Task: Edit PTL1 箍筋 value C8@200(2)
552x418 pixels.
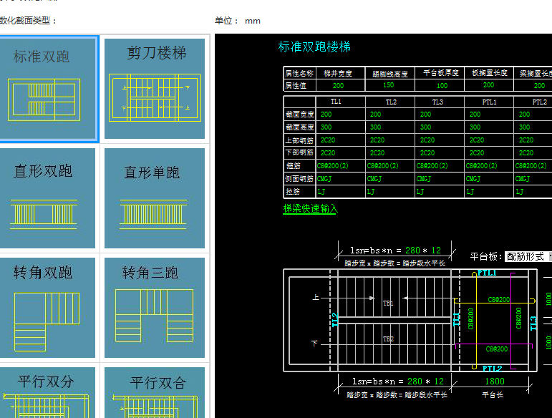Action: [481, 166]
